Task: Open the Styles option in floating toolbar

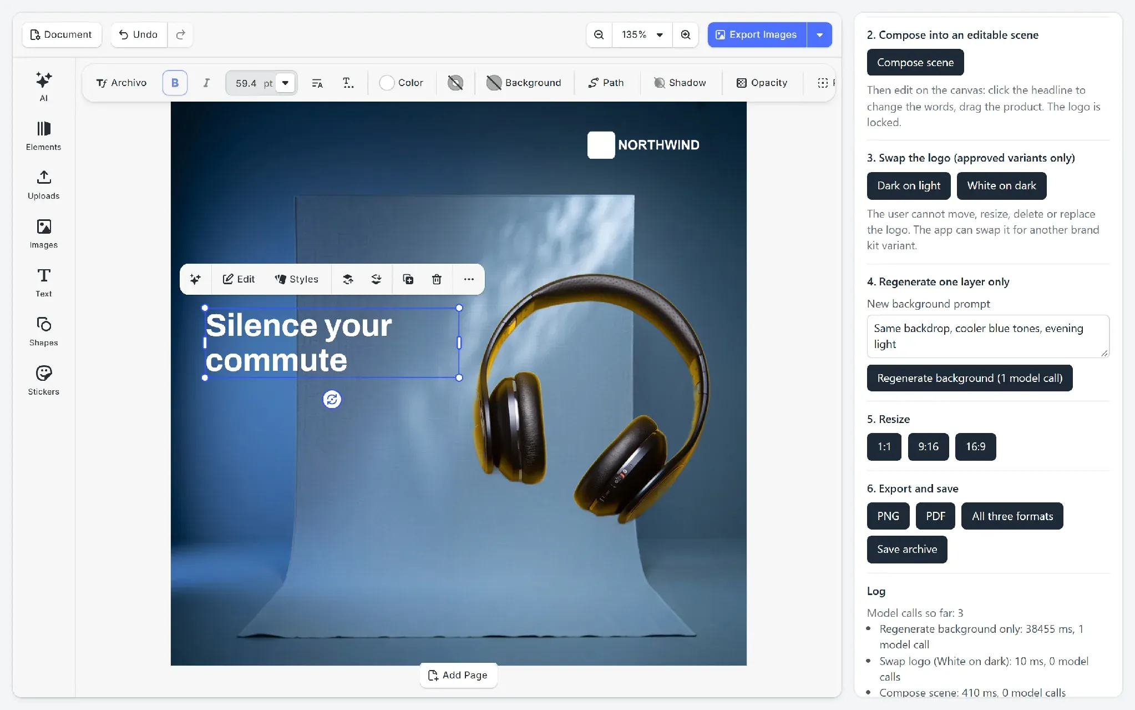Action: (297, 279)
